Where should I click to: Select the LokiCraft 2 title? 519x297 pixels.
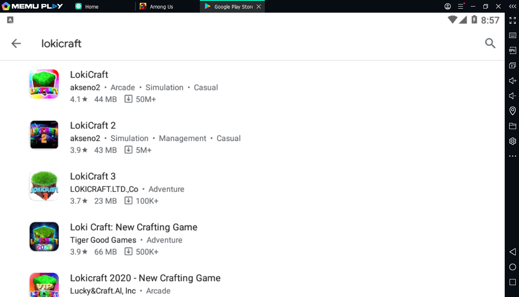(x=93, y=125)
